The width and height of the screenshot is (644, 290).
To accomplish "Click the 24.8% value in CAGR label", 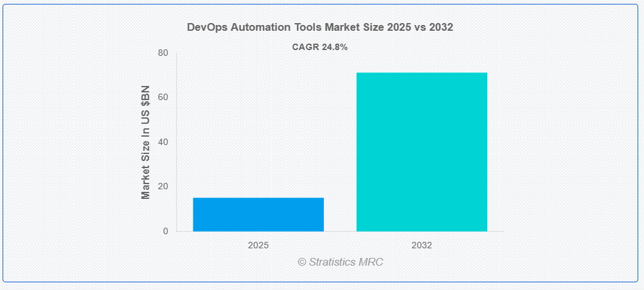I will [335, 47].
